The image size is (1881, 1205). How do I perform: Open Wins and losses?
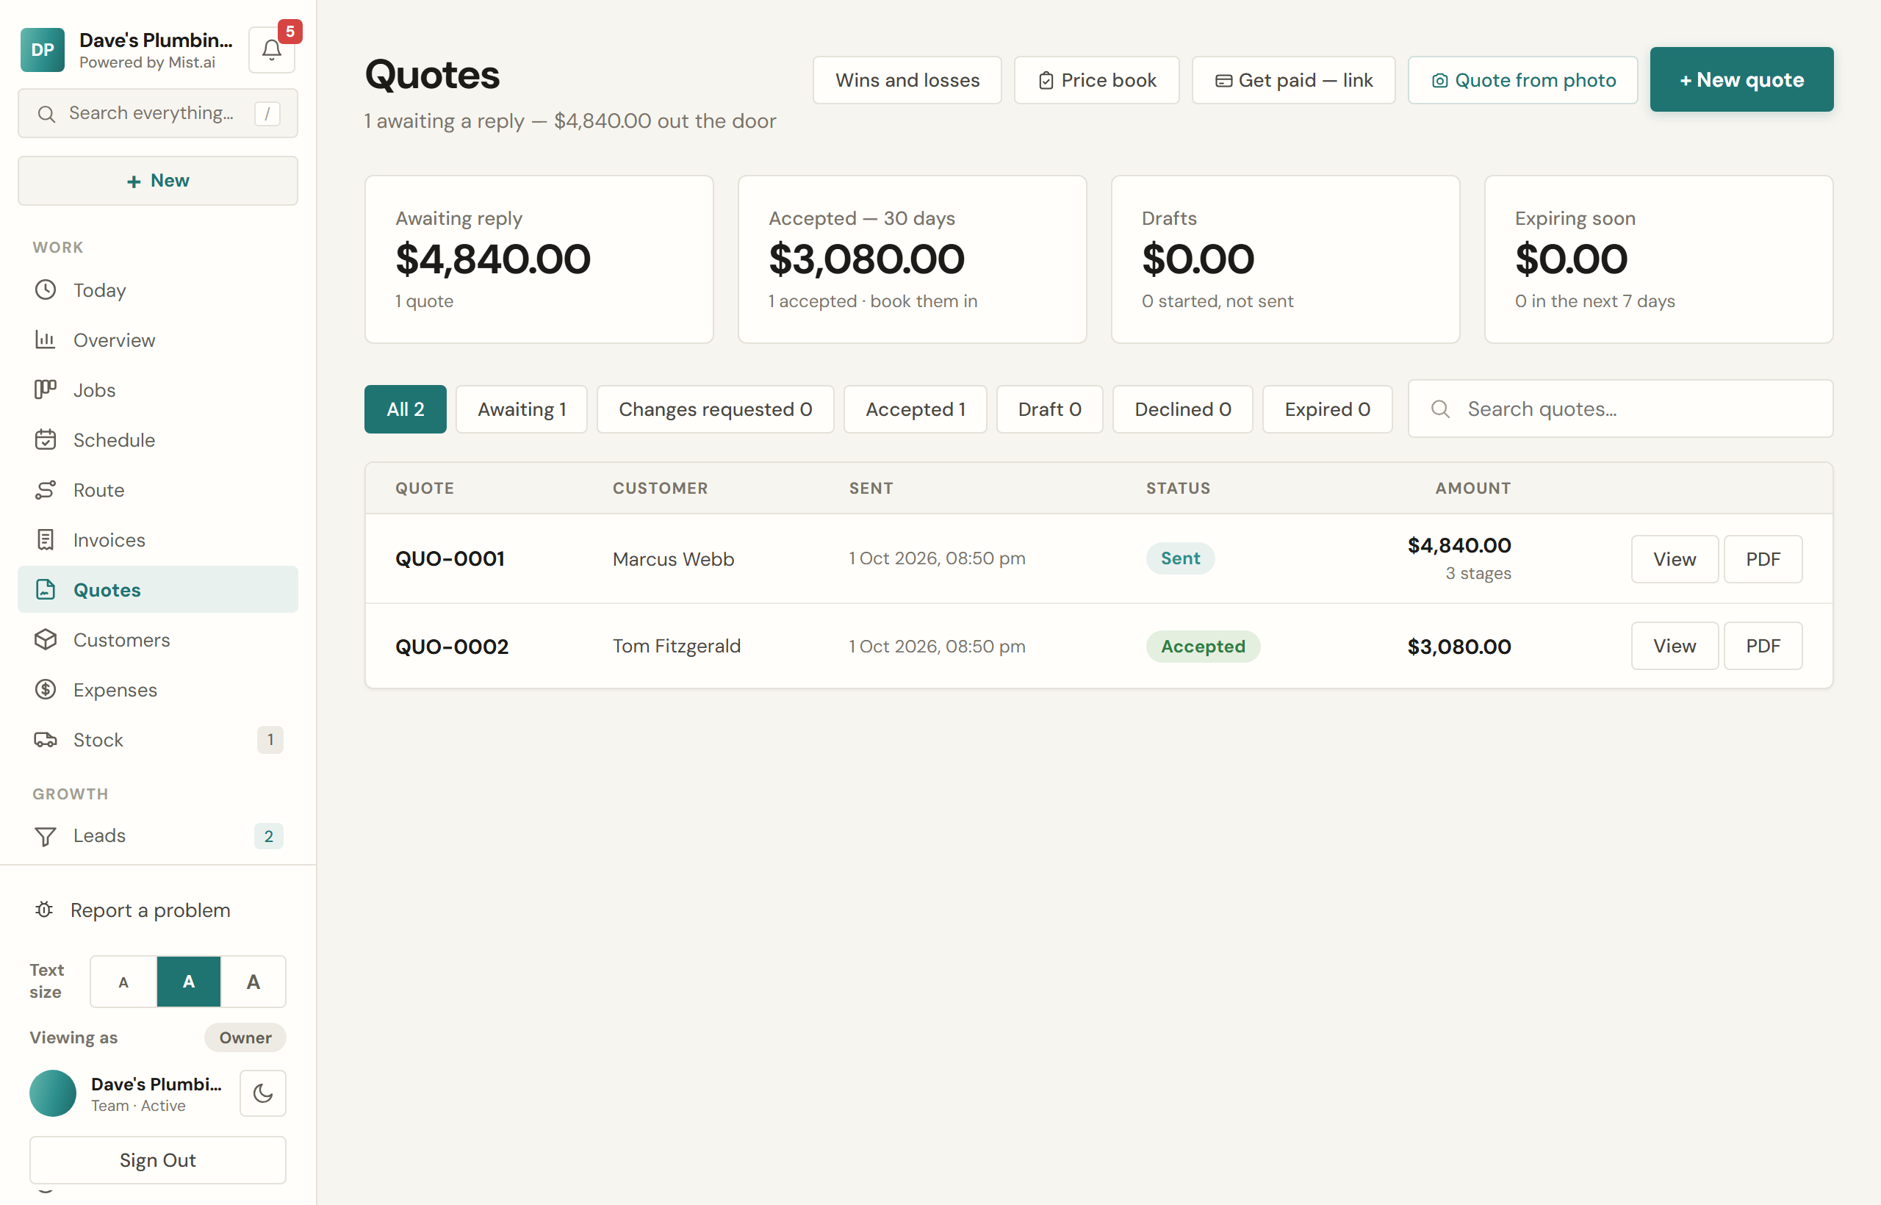click(x=907, y=80)
